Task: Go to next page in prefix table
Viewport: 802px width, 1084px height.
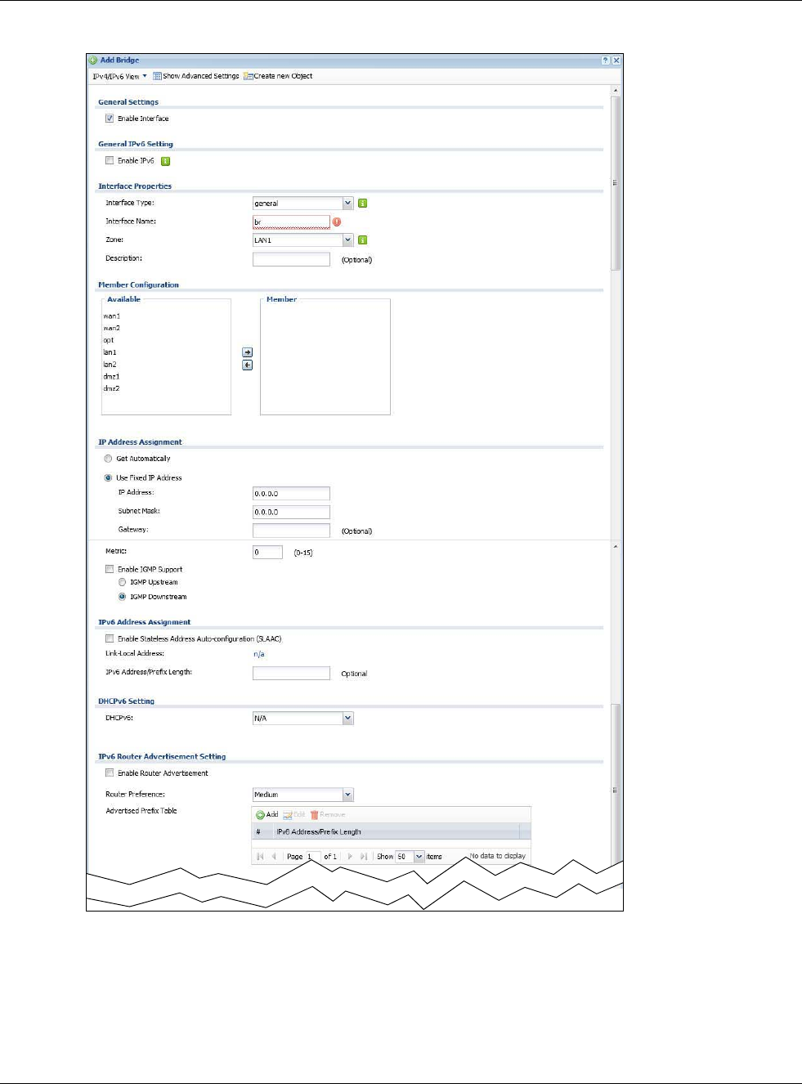Action: 351,857
